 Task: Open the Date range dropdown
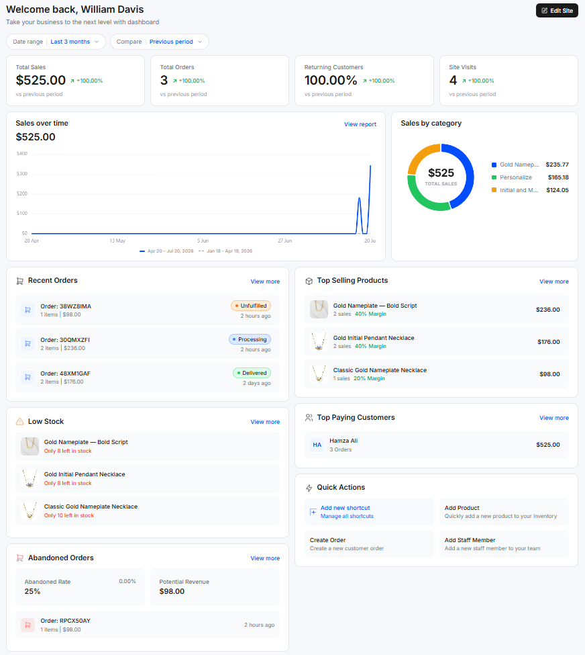coord(56,42)
